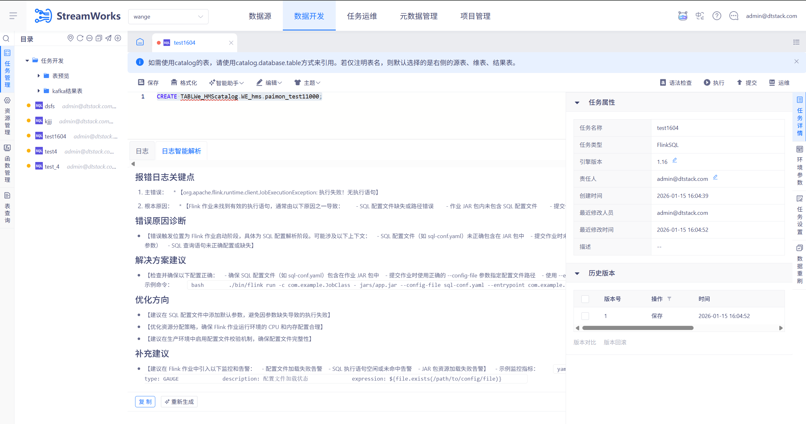Open 环境参数 panel on right rail

(800, 166)
